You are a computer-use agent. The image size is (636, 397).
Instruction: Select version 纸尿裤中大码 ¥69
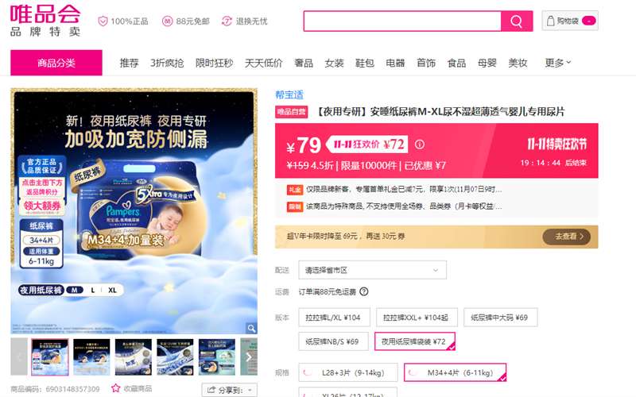pyautogui.click(x=500, y=318)
